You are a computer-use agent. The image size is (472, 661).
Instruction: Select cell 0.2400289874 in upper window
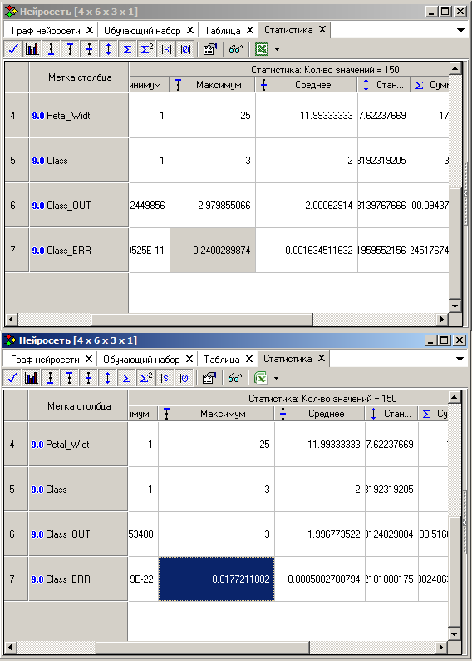213,251
